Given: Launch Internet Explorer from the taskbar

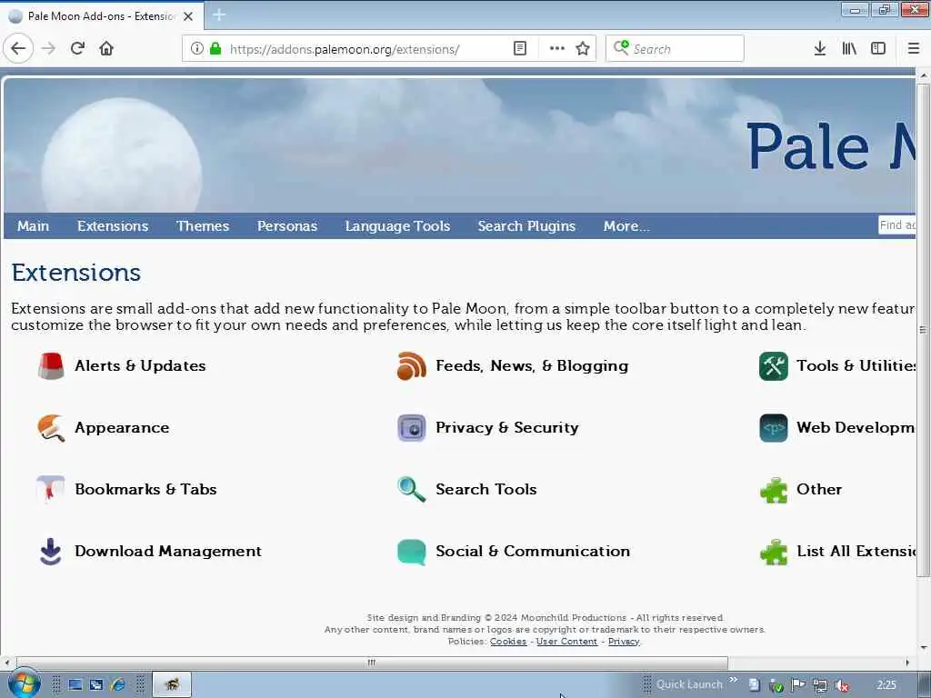Looking at the screenshot, I should pyautogui.click(x=117, y=685).
